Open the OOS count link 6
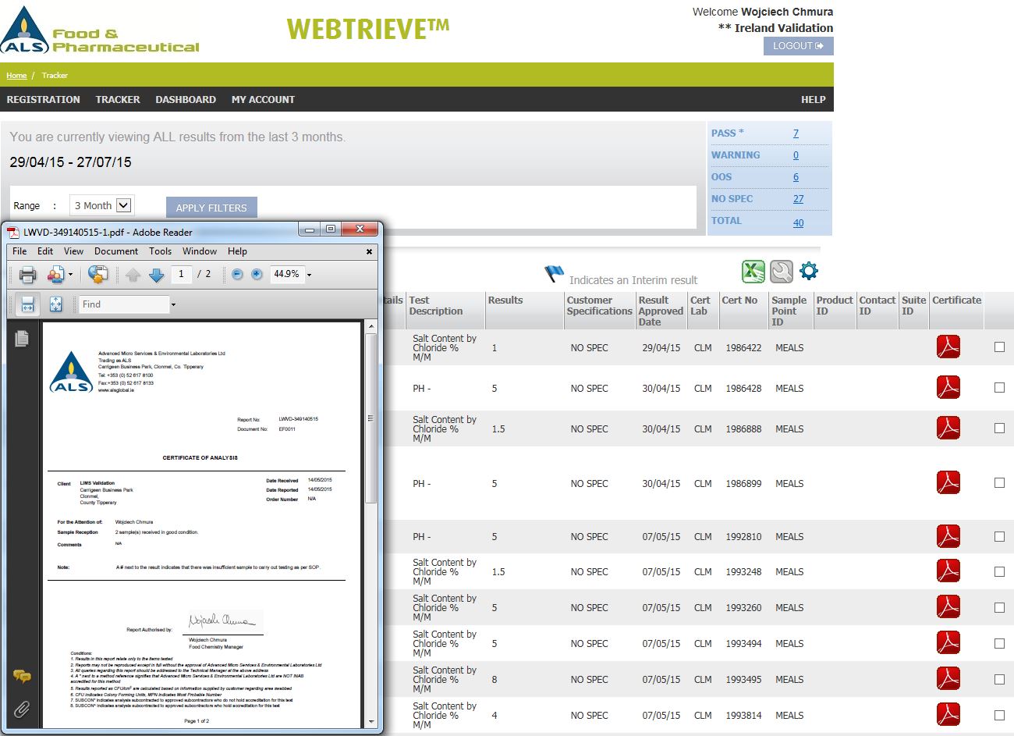 click(x=796, y=177)
